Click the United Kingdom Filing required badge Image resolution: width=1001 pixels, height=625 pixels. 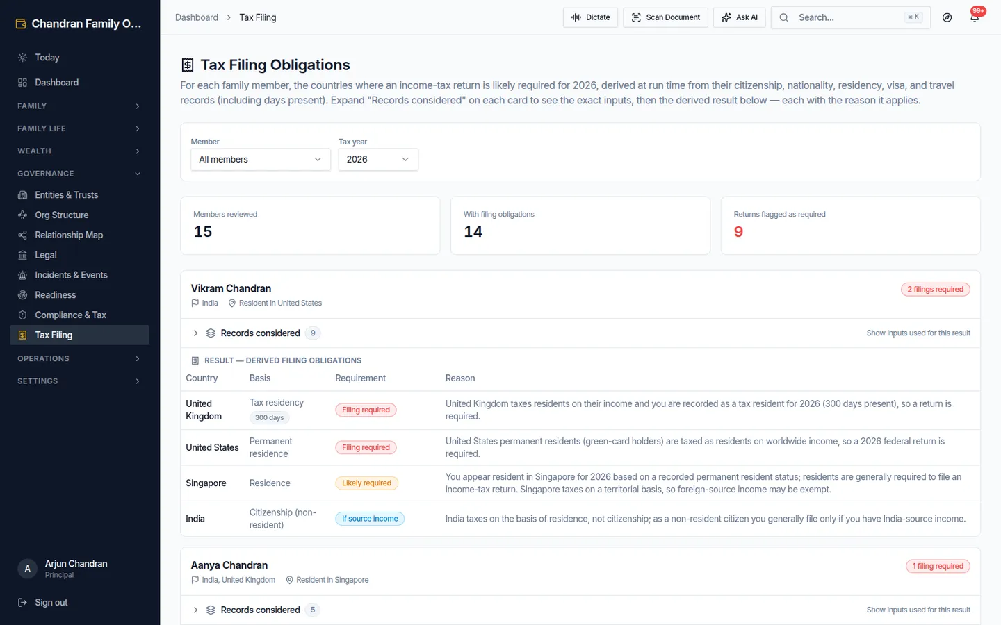366,410
